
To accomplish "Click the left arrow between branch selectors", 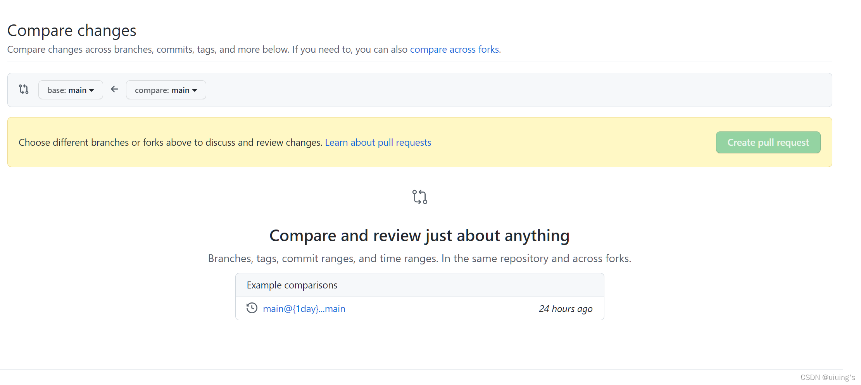I will click(x=114, y=90).
